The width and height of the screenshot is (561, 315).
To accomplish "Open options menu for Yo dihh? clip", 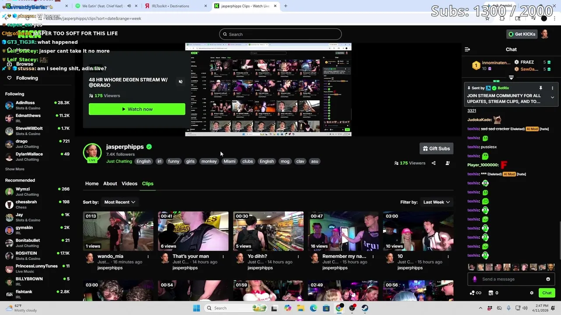I will [x=298, y=256].
